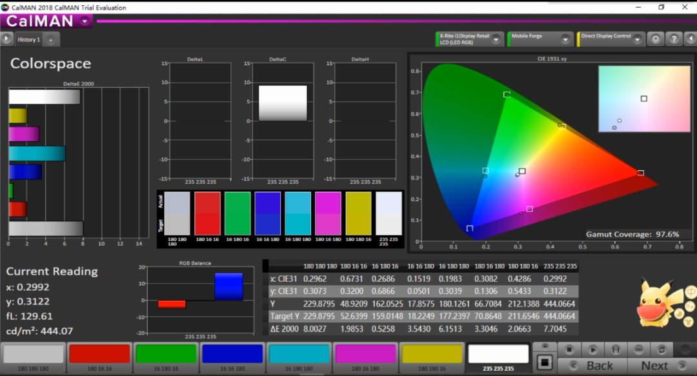
Task: Open settings gear icon
Action: (x=656, y=39)
